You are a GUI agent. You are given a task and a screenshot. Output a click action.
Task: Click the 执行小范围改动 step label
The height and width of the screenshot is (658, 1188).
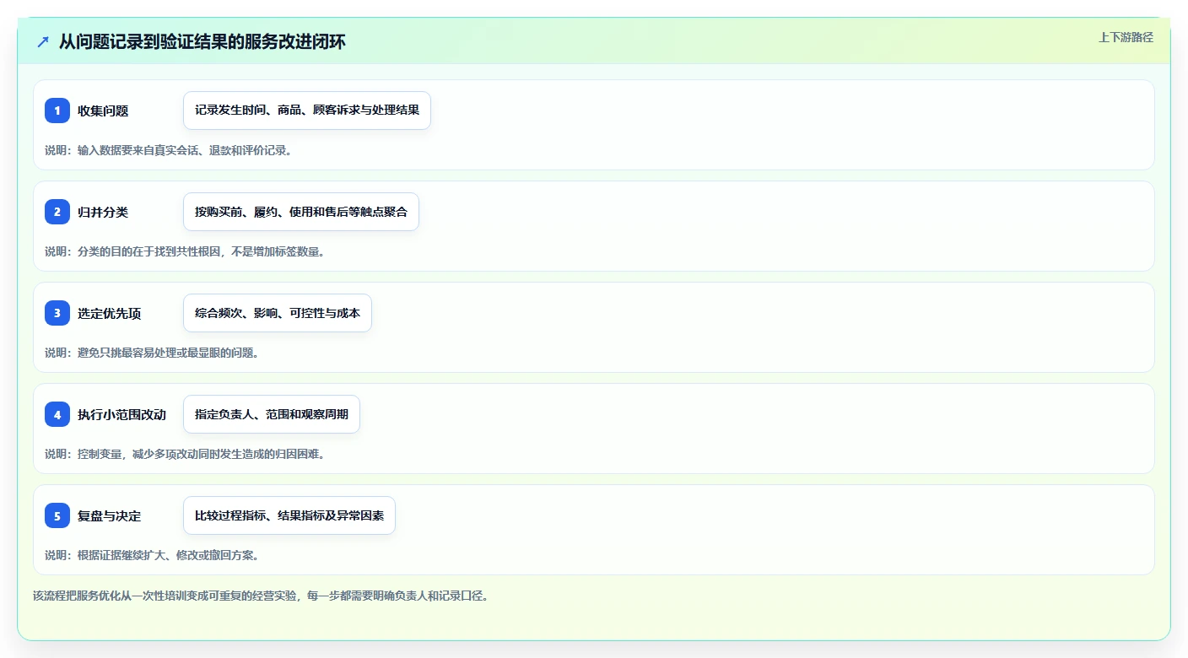point(121,414)
